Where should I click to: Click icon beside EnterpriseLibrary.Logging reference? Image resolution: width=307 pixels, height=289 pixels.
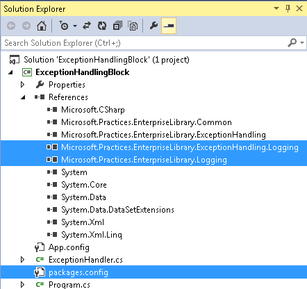[52, 159]
